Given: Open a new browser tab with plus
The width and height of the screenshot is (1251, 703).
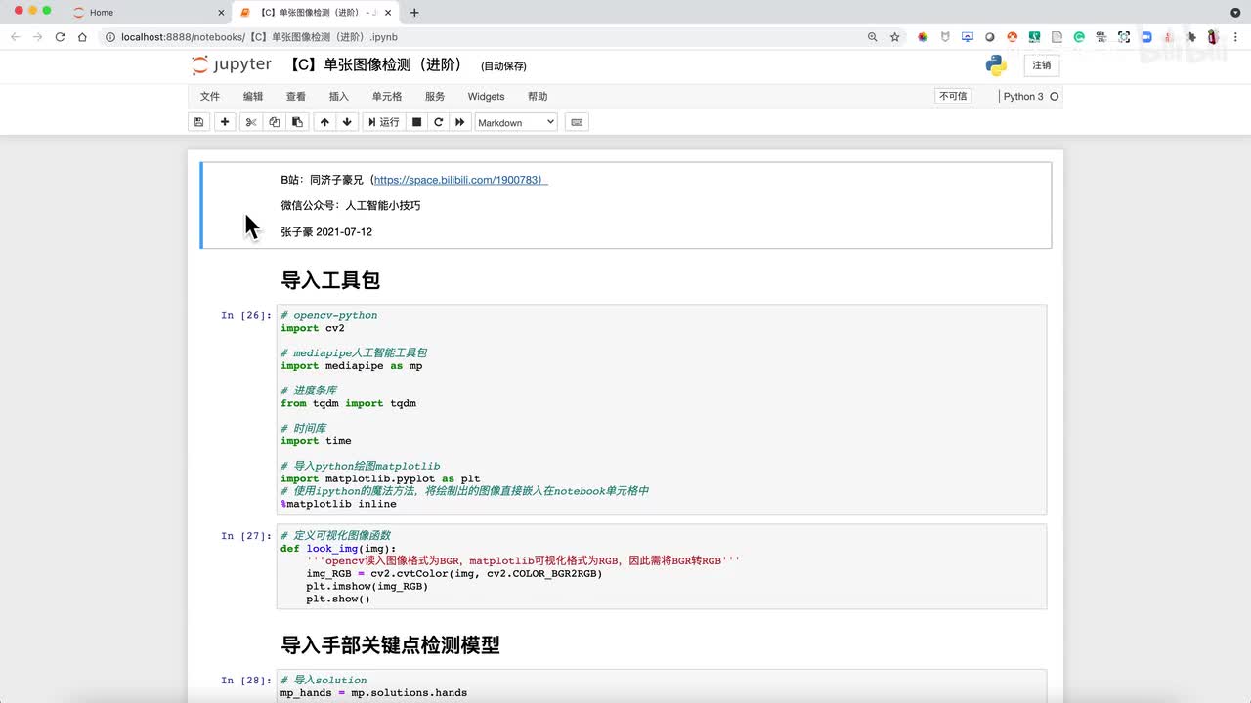Looking at the screenshot, I should tap(414, 13).
